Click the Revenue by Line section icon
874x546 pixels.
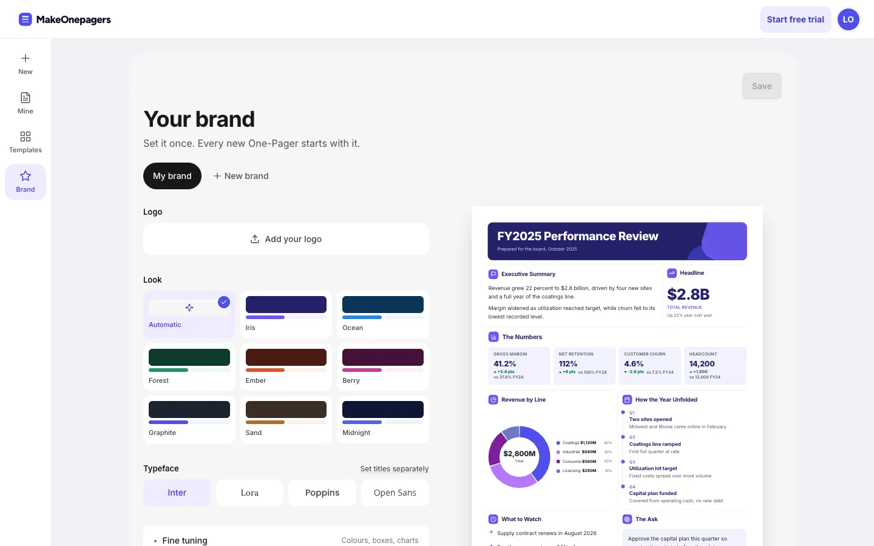pos(493,400)
